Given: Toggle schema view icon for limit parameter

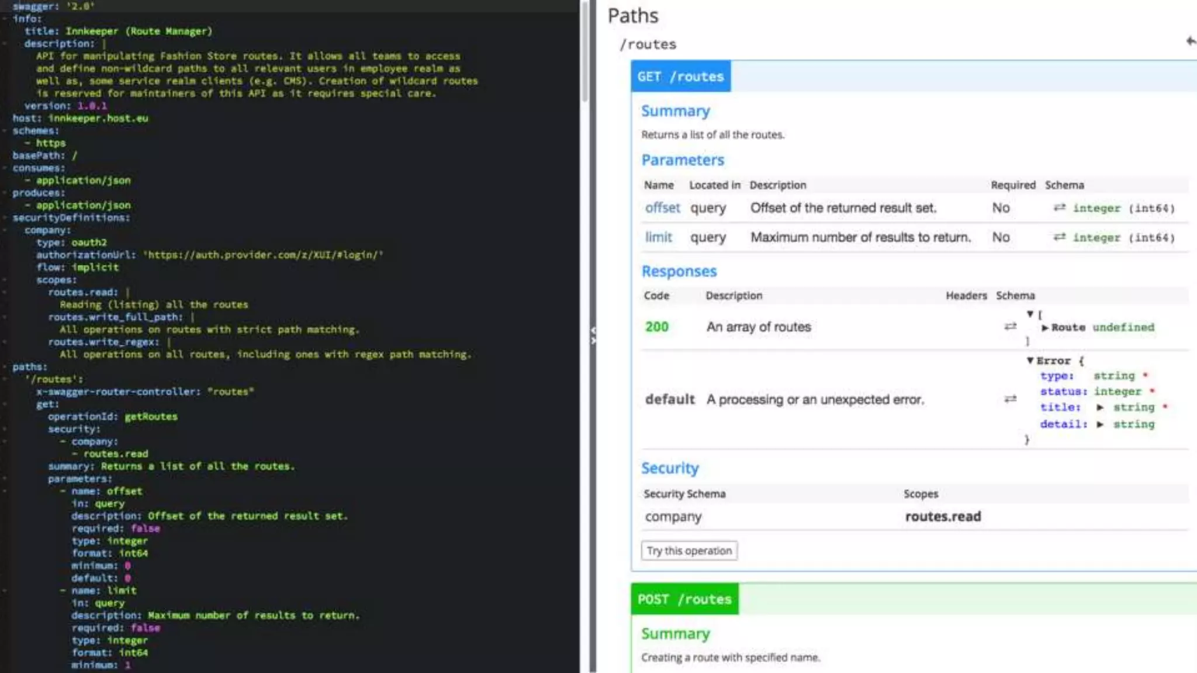Looking at the screenshot, I should 1059,237.
